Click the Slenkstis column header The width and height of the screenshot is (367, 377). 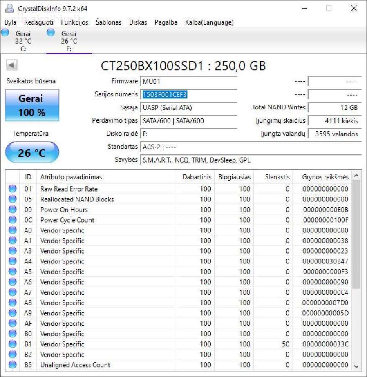tap(273, 177)
